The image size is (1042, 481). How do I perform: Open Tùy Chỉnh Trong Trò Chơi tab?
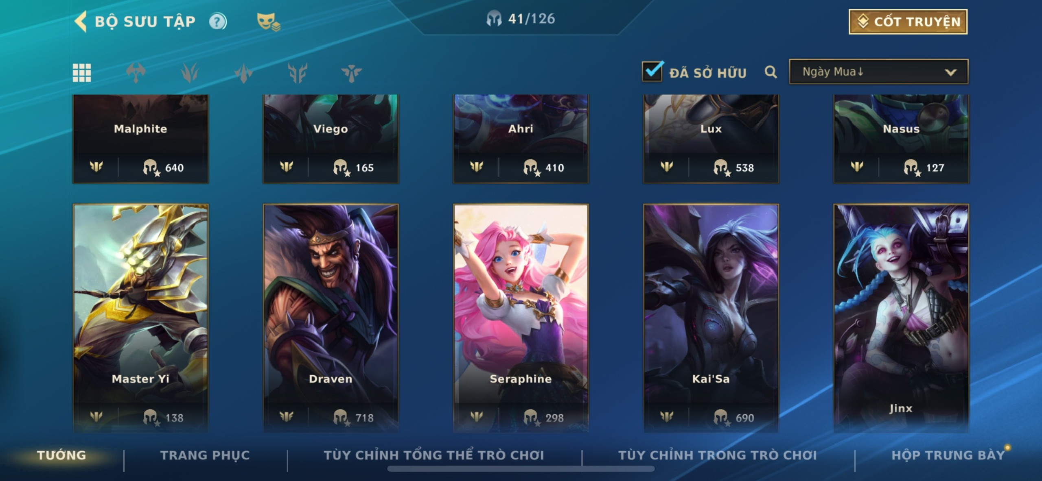718,455
